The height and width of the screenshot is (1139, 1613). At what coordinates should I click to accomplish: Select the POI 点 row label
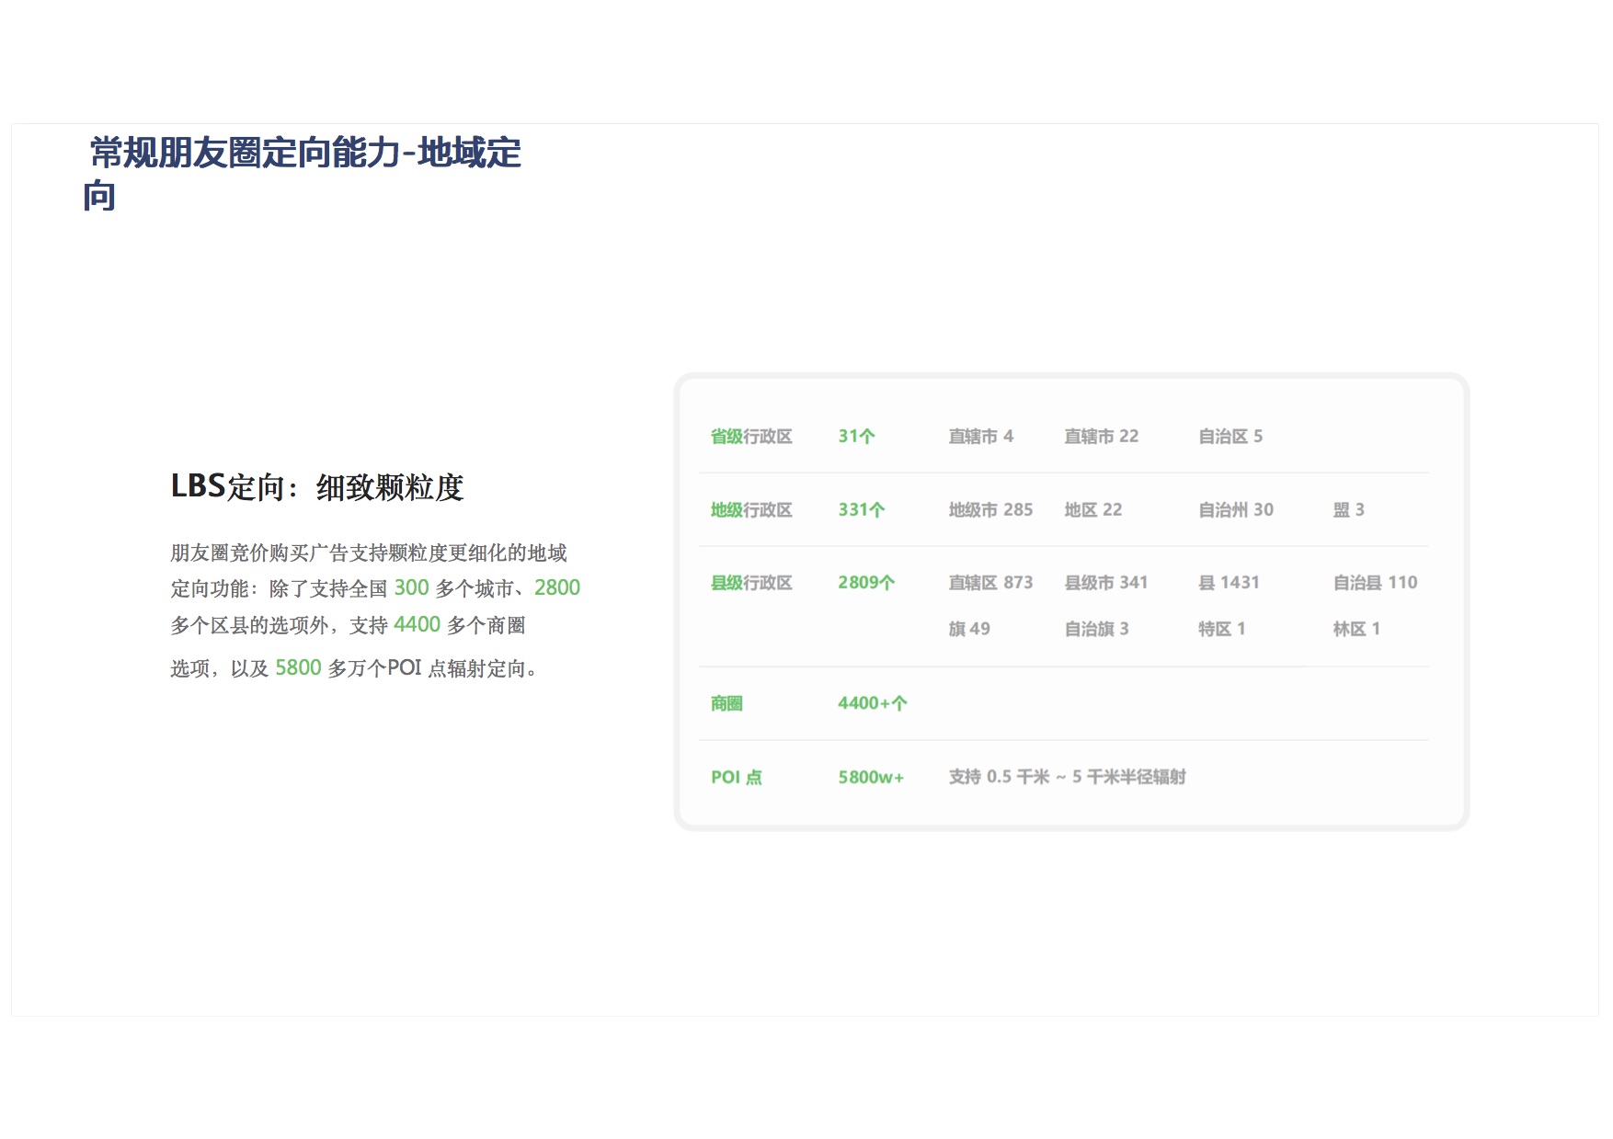[736, 778]
